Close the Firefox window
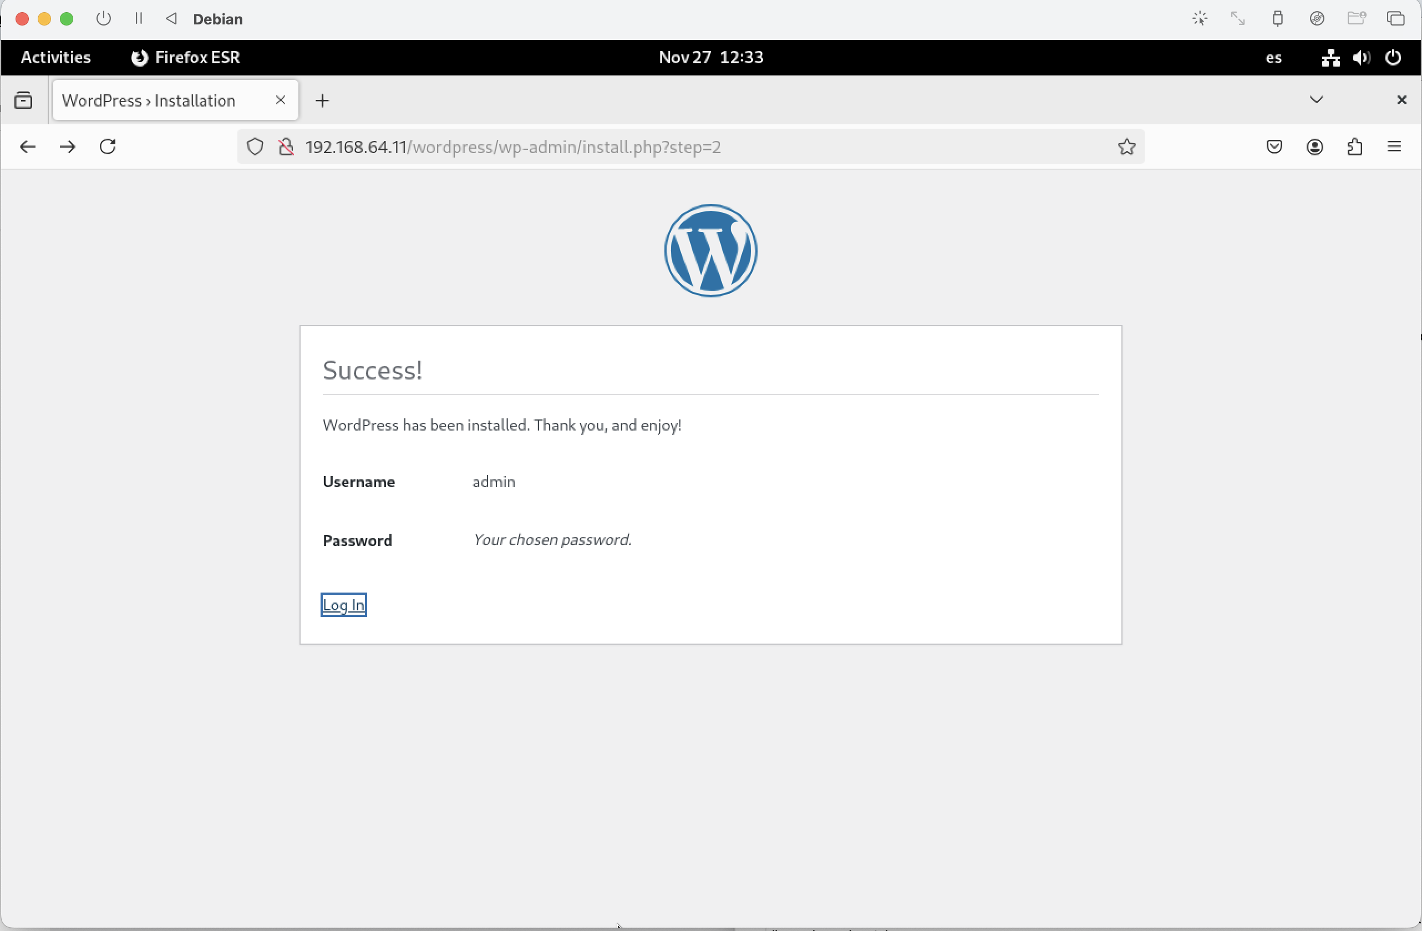The height and width of the screenshot is (931, 1422). [1401, 100]
